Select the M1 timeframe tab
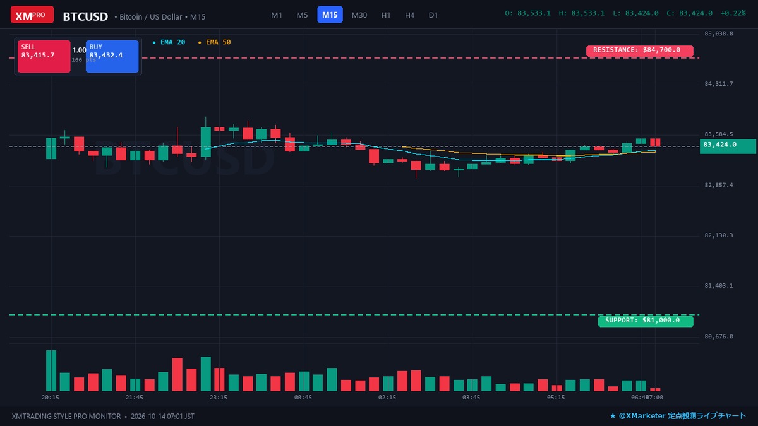 tap(277, 15)
